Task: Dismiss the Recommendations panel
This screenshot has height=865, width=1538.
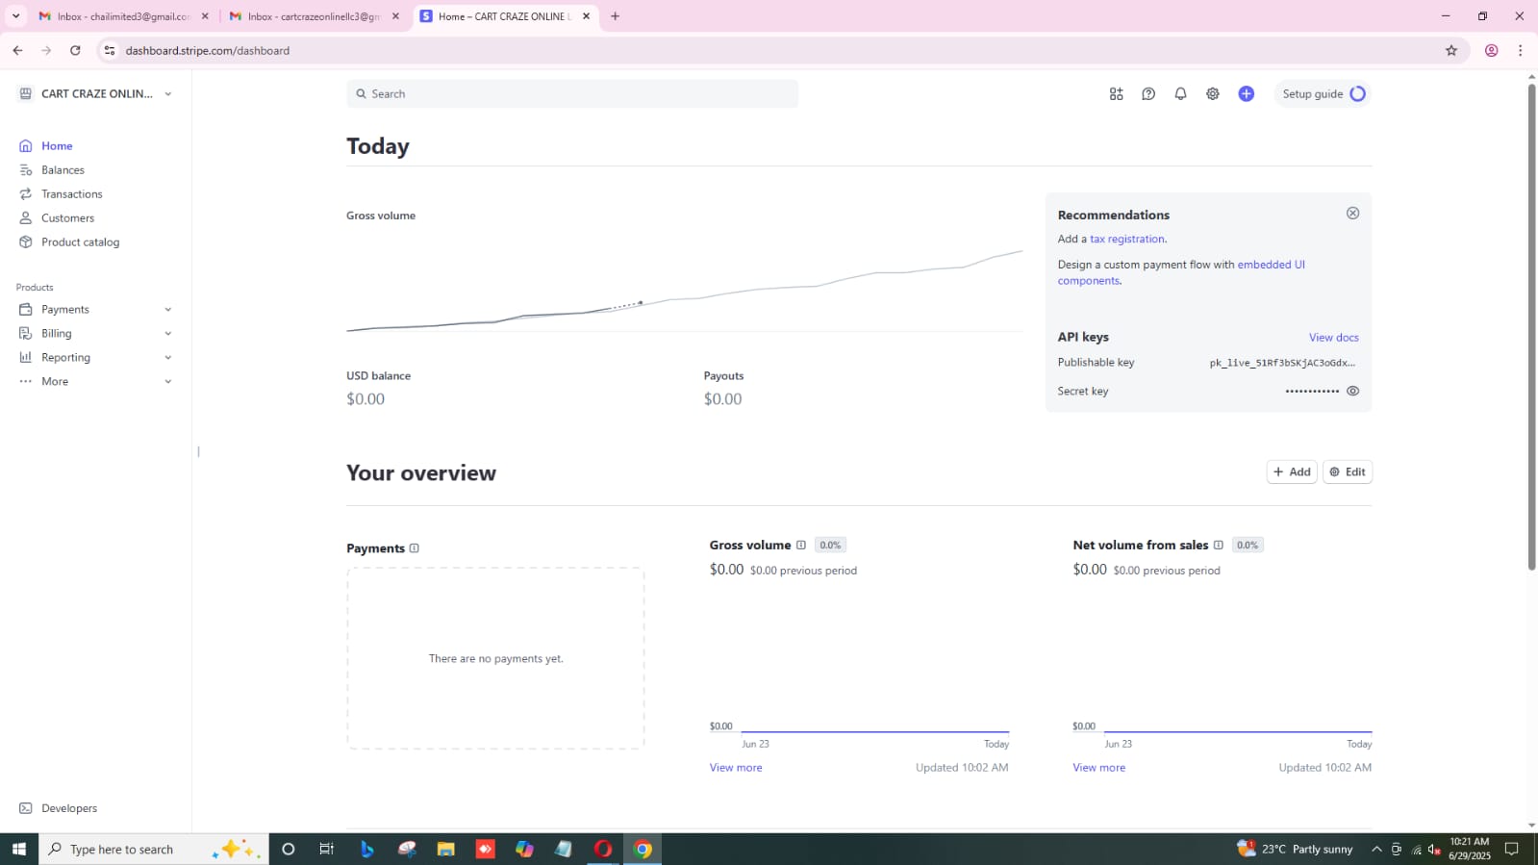Action: point(1352,214)
